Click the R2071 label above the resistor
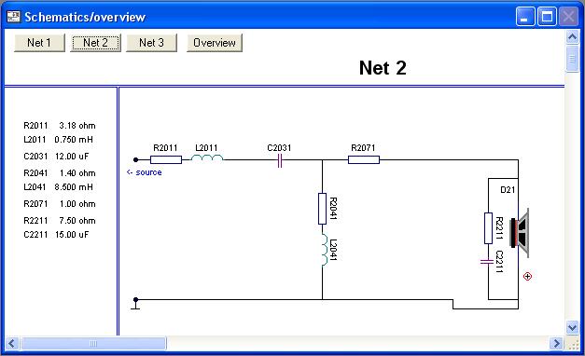The height and width of the screenshot is (356, 585). pyautogui.click(x=363, y=148)
